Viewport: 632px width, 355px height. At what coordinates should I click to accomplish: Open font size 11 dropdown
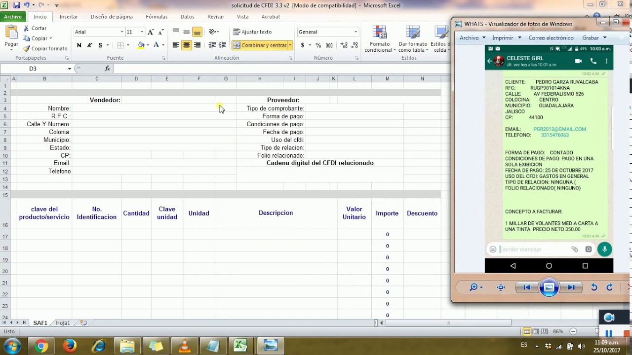coord(142,32)
